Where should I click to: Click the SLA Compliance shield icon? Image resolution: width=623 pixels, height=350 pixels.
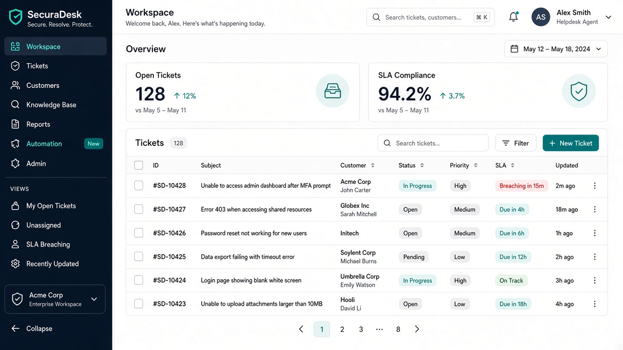click(x=579, y=91)
